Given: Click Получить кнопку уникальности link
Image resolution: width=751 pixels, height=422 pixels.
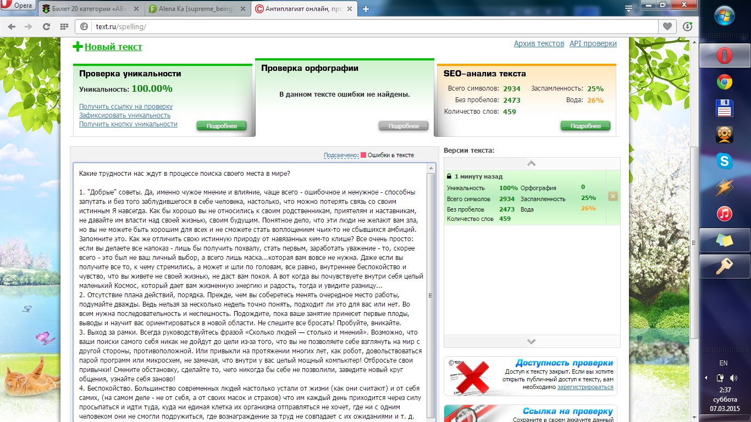Looking at the screenshot, I should click(x=128, y=124).
